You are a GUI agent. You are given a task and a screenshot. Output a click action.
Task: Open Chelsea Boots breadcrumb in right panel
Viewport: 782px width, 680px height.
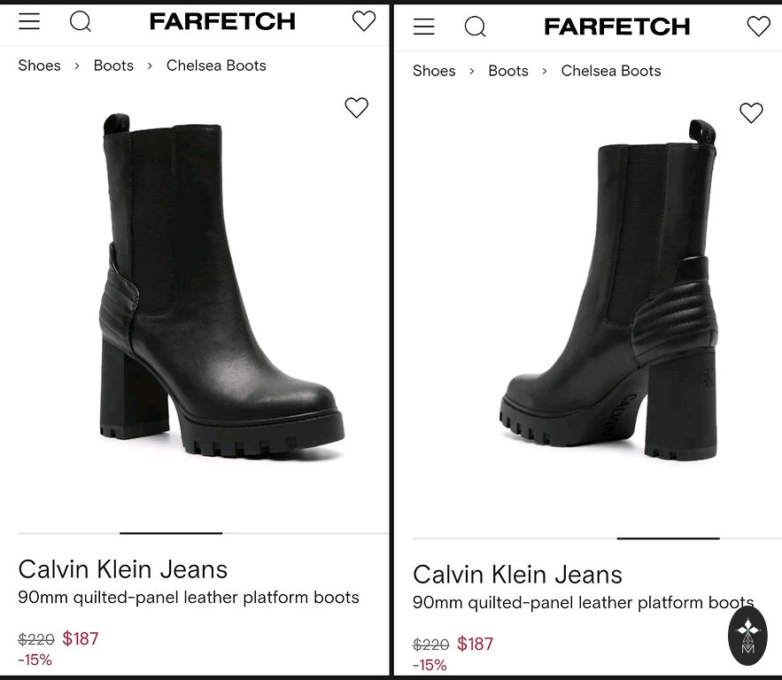[611, 71]
